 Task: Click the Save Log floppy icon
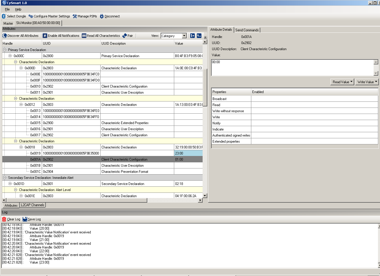25,219
